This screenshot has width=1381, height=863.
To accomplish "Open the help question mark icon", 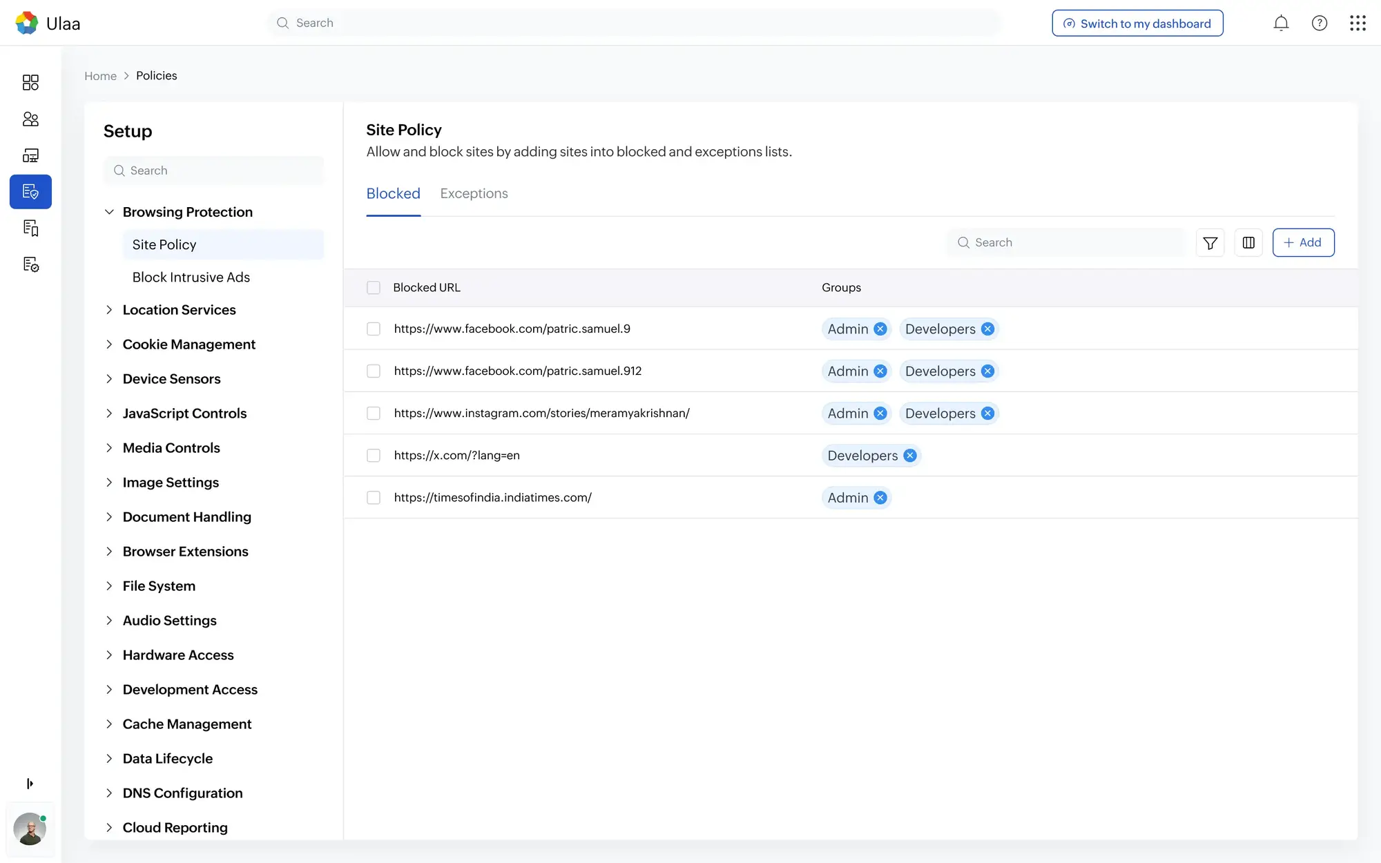I will click(x=1320, y=23).
